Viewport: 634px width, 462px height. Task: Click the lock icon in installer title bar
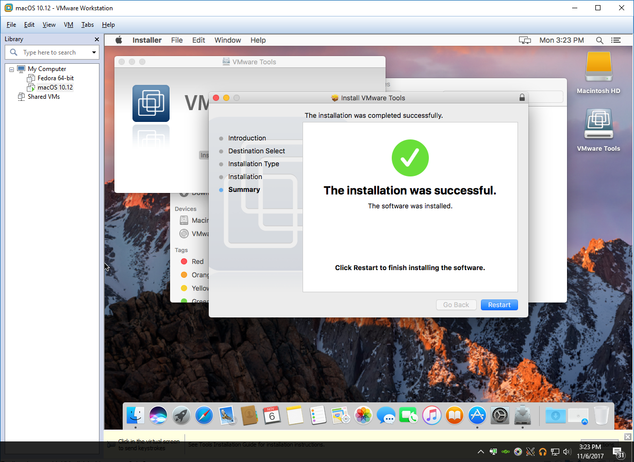tap(522, 97)
